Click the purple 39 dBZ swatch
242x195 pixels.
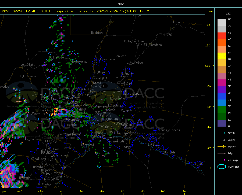(x=222, y=89)
